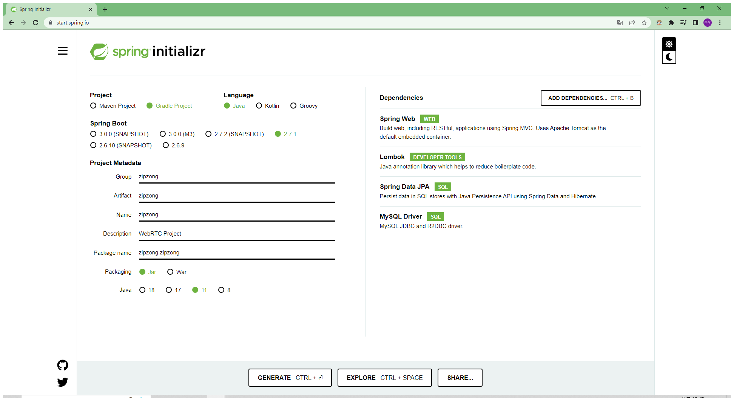Select Java version 8
Viewport: 731px width, 398px height.
point(224,290)
